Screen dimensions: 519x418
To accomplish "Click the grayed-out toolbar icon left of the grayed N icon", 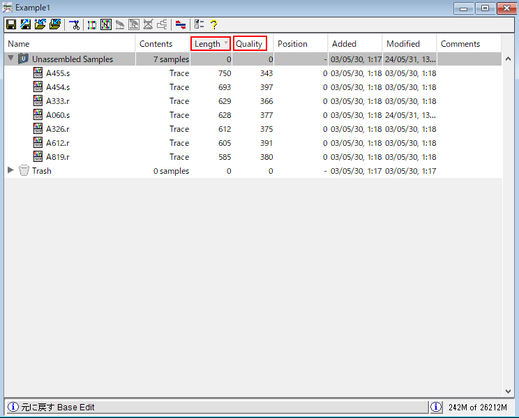I will [x=120, y=24].
